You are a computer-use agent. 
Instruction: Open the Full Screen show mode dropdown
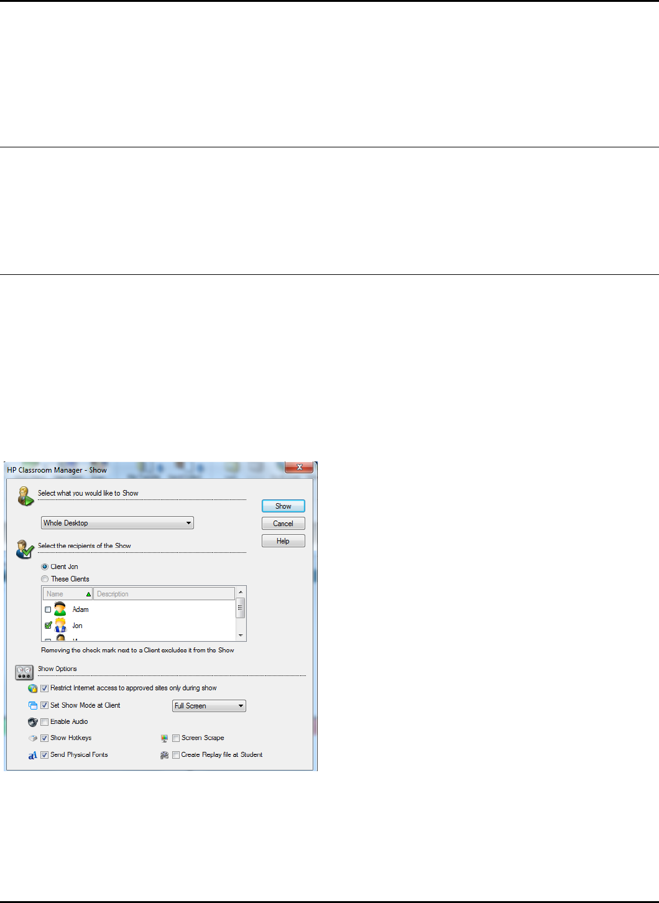click(x=209, y=706)
